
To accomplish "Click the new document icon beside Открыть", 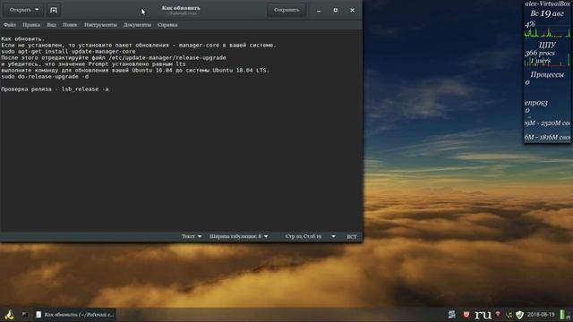I will click(54, 10).
